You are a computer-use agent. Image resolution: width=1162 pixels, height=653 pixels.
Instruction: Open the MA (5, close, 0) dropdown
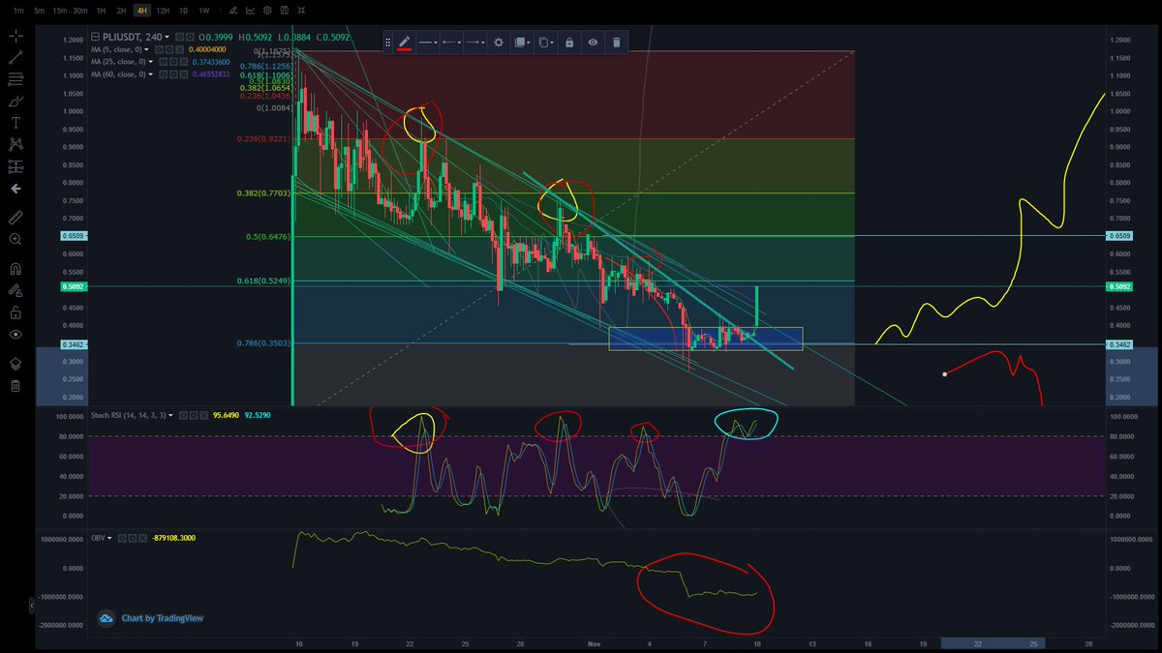(146, 49)
